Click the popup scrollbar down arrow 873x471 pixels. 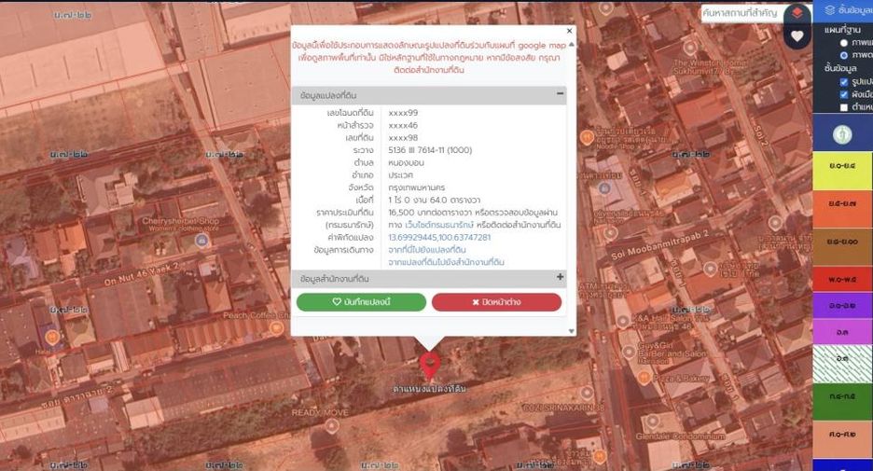pyautogui.click(x=571, y=331)
